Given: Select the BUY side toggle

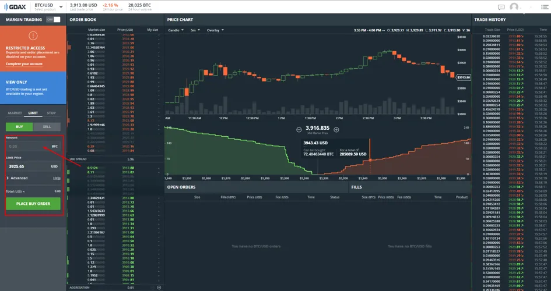Looking at the screenshot, I should pyautogui.click(x=19, y=126).
